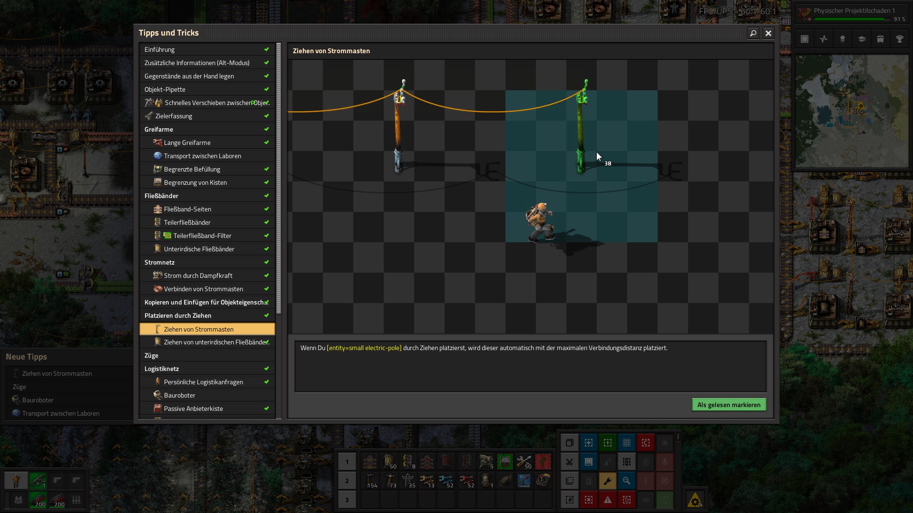Select 'Fließband-Seiten' tip
The width and height of the screenshot is (913, 513).
(x=207, y=209)
